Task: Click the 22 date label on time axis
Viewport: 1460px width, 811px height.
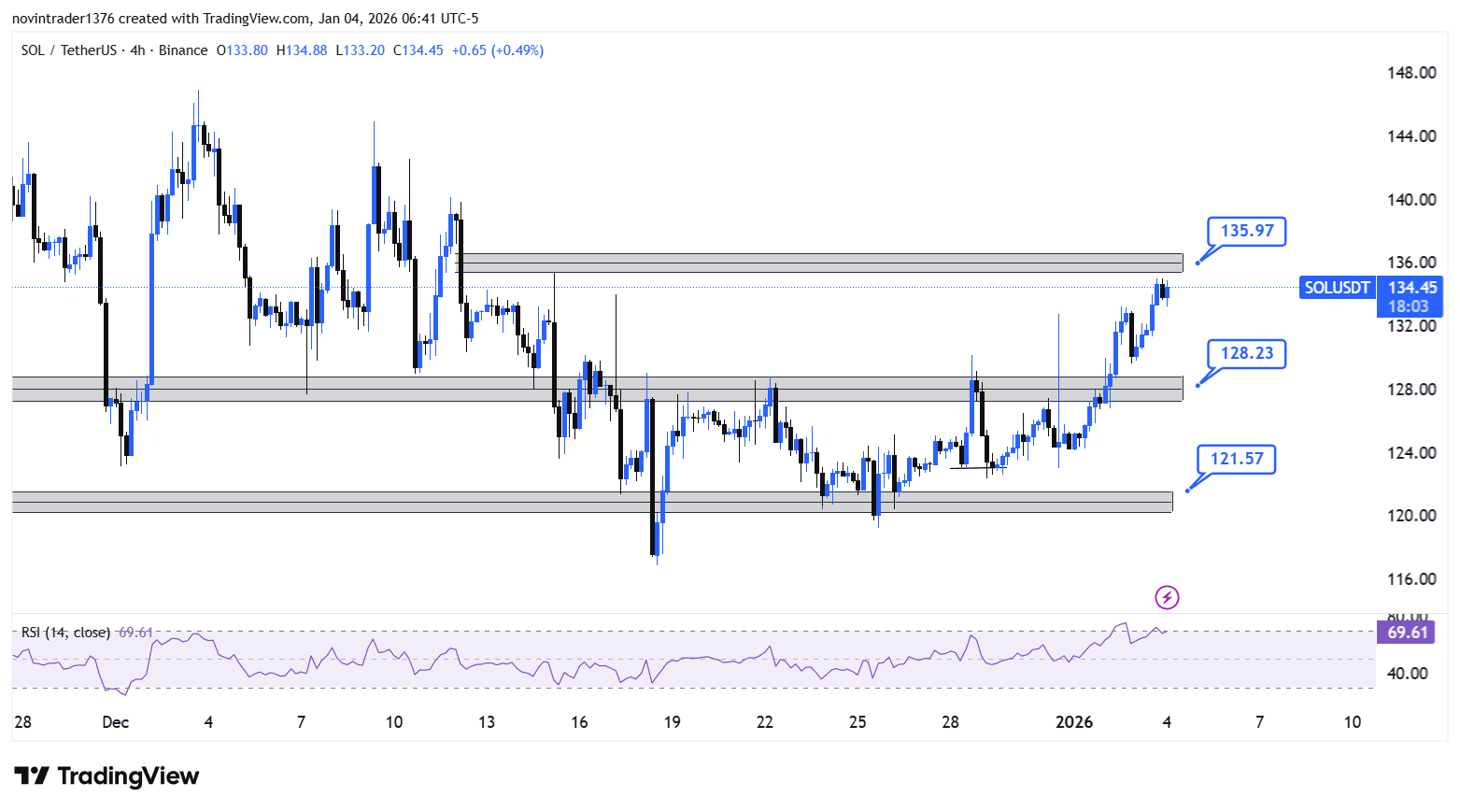Action: (765, 722)
